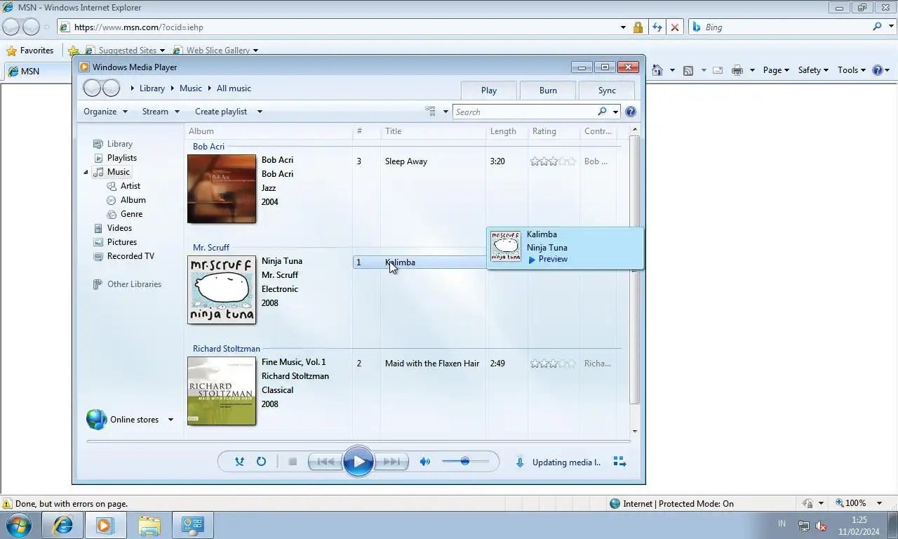
Task: Click Music in the breadcrumb path
Action: point(190,88)
